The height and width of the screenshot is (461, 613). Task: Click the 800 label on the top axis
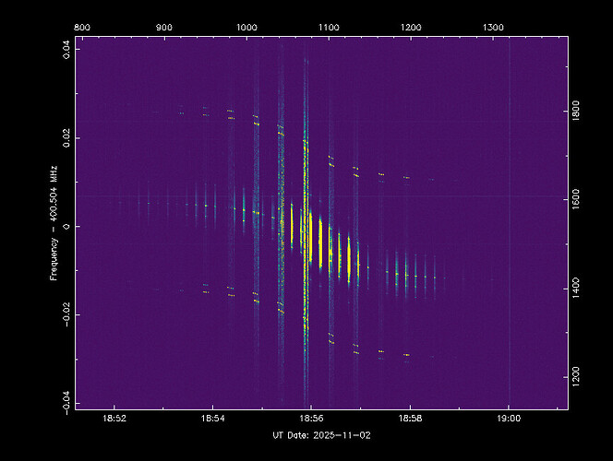pyautogui.click(x=81, y=28)
